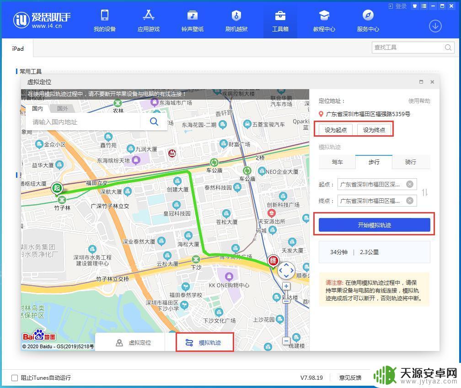The width and height of the screenshot is (461, 388).
Task: Open the 刷机越狱 section
Action: click(x=236, y=20)
